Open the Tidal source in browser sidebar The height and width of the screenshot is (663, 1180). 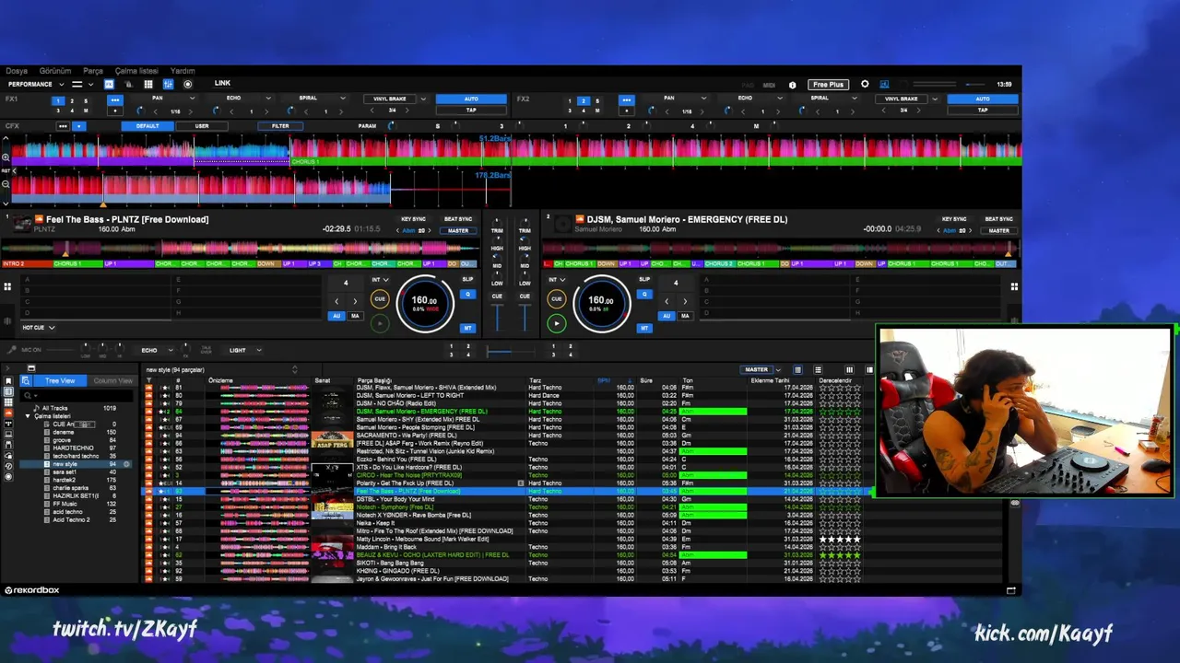[x=8, y=424]
